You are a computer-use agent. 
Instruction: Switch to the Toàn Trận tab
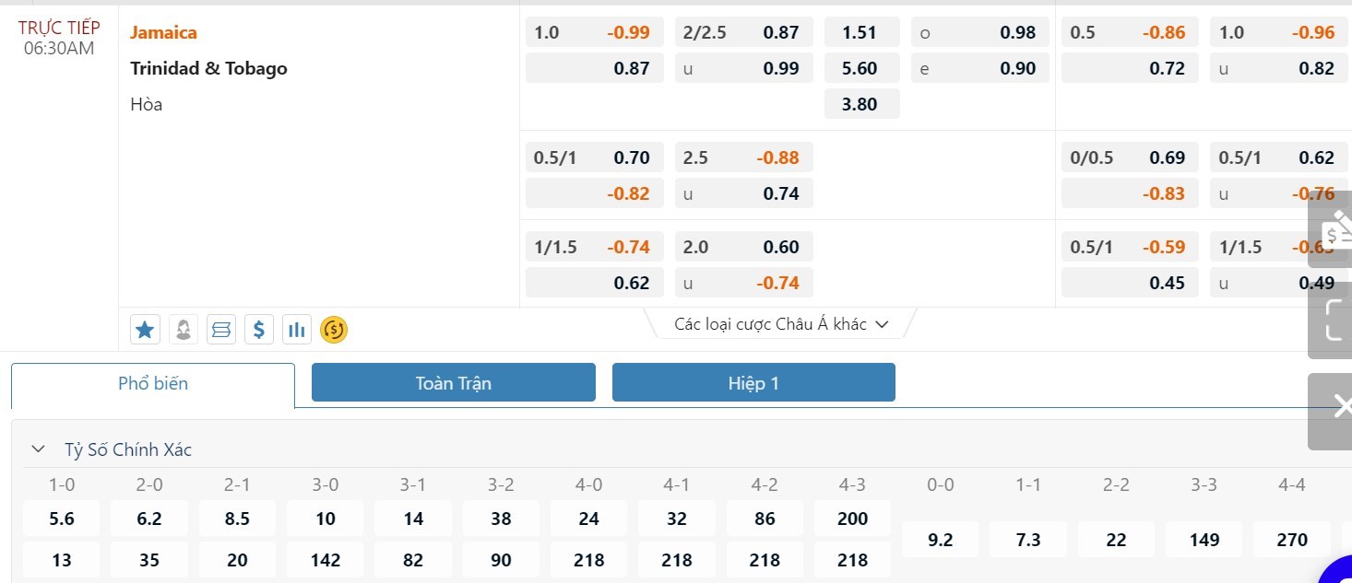tap(453, 383)
